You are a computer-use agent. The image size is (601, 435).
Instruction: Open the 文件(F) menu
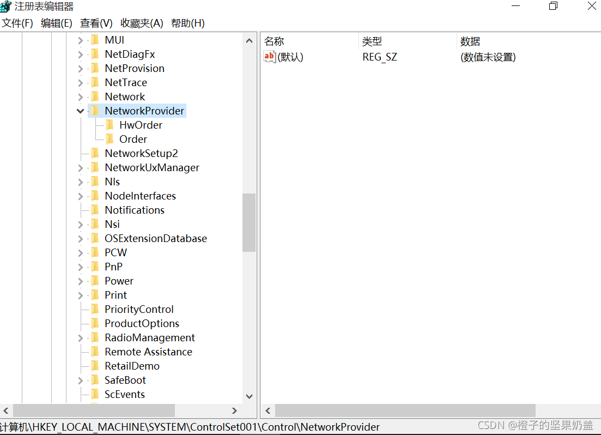pos(17,23)
